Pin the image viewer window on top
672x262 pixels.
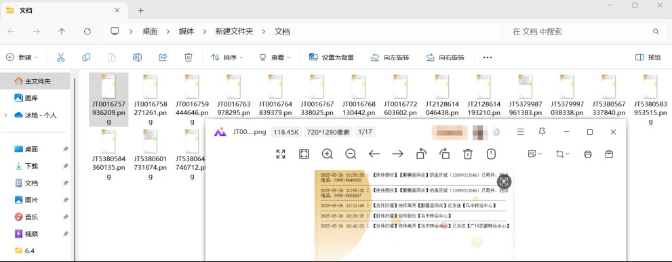pyautogui.click(x=542, y=132)
